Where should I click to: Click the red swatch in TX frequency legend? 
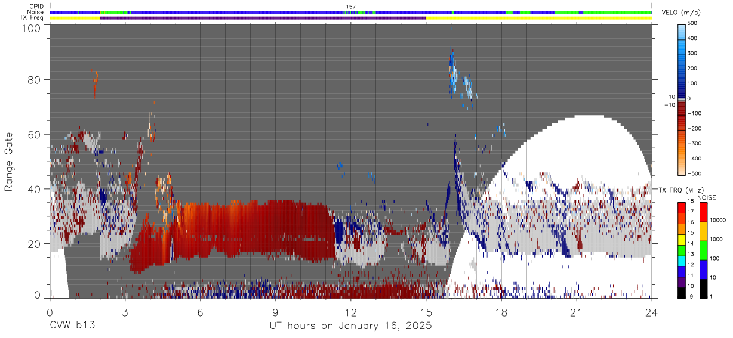point(681,207)
